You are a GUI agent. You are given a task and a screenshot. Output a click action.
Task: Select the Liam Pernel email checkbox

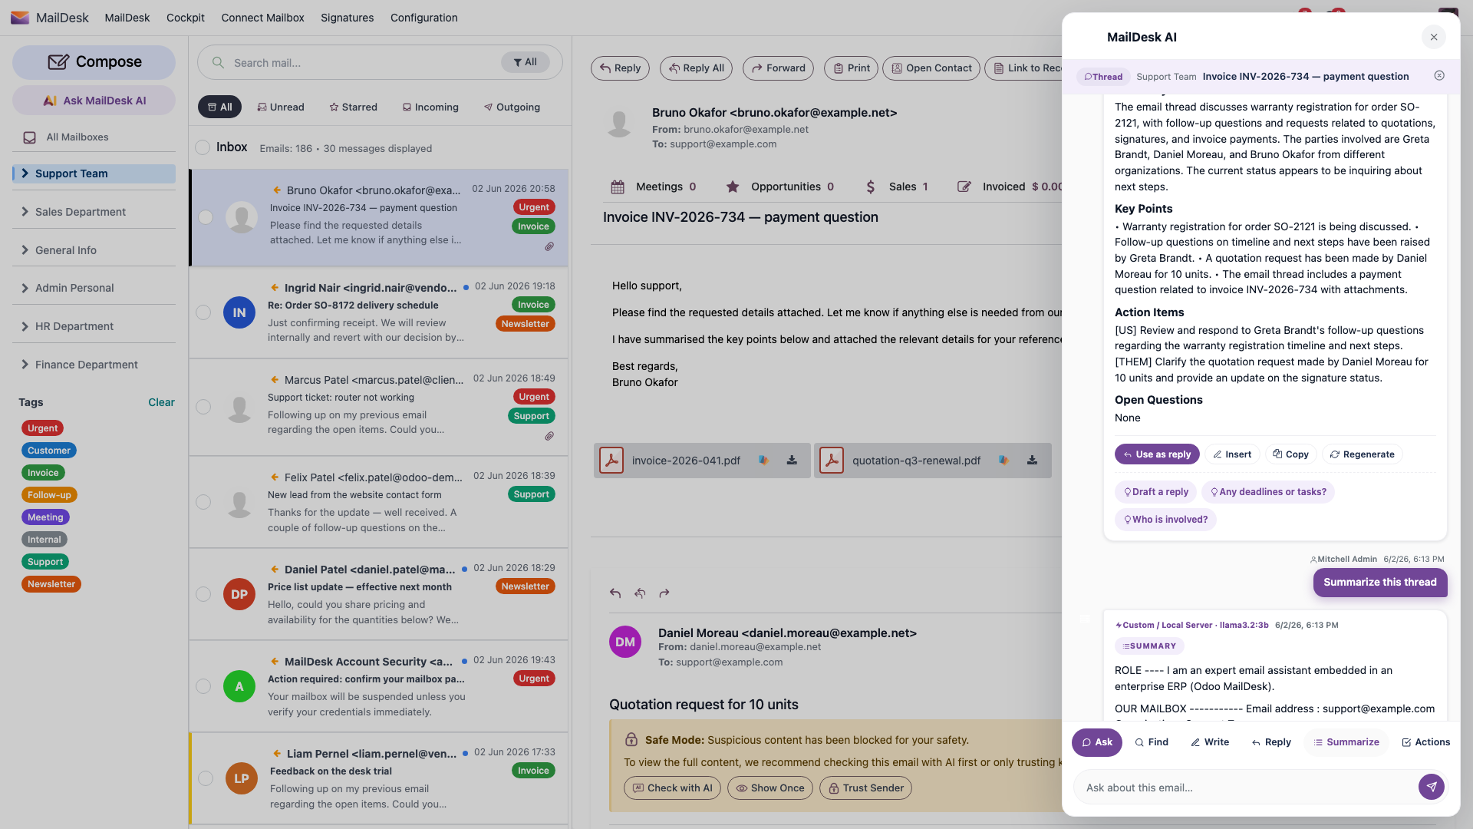[x=206, y=778]
